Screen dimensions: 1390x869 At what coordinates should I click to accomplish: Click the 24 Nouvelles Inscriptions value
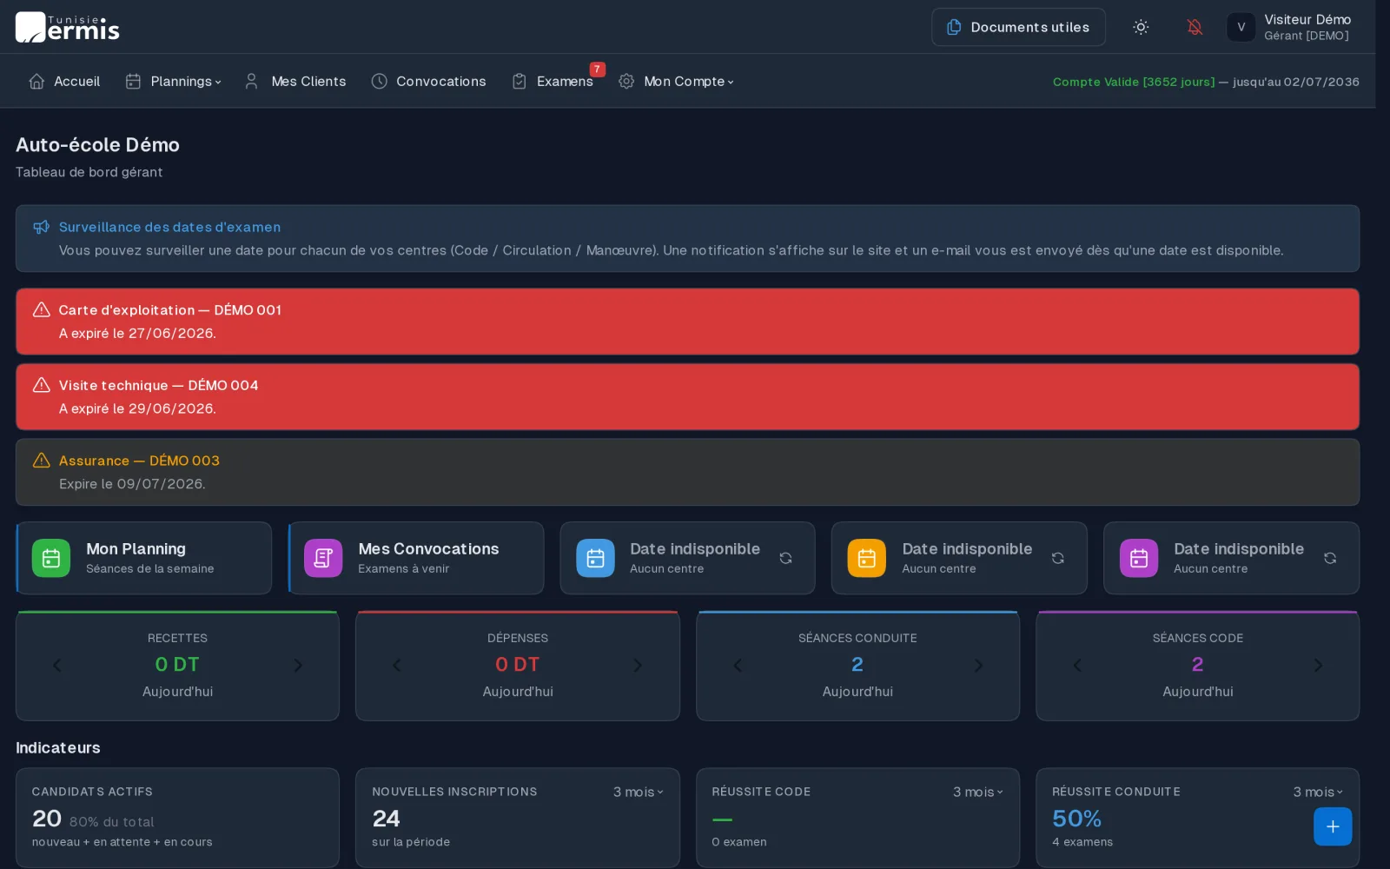click(386, 819)
